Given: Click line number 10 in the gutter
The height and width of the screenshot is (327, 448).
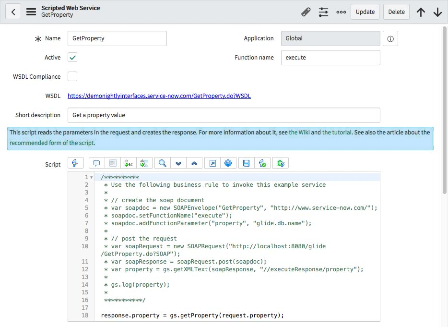Looking at the screenshot, I should tap(85, 246).
